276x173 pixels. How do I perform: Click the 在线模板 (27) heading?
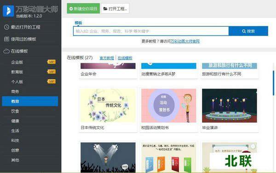click(x=80, y=58)
